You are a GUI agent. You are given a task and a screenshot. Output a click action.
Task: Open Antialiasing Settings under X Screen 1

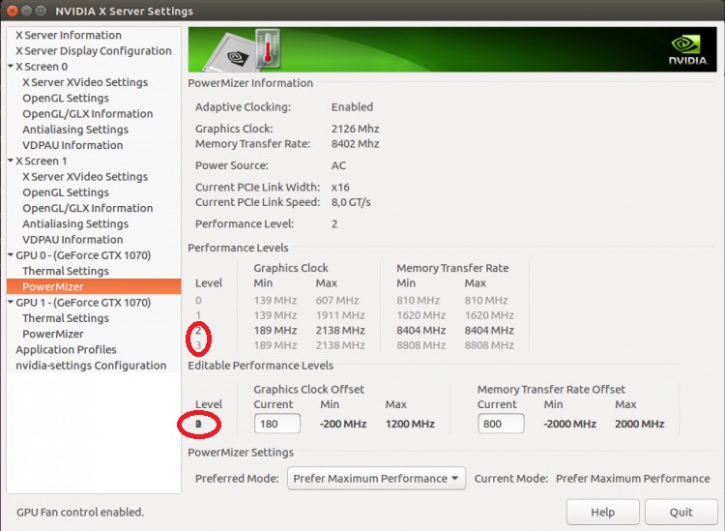[x=75, y=223]
